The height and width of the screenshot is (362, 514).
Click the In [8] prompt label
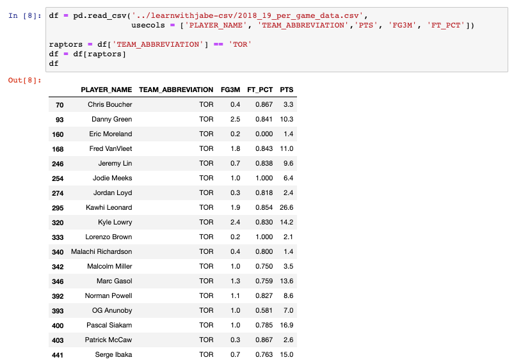coord(25,16)
